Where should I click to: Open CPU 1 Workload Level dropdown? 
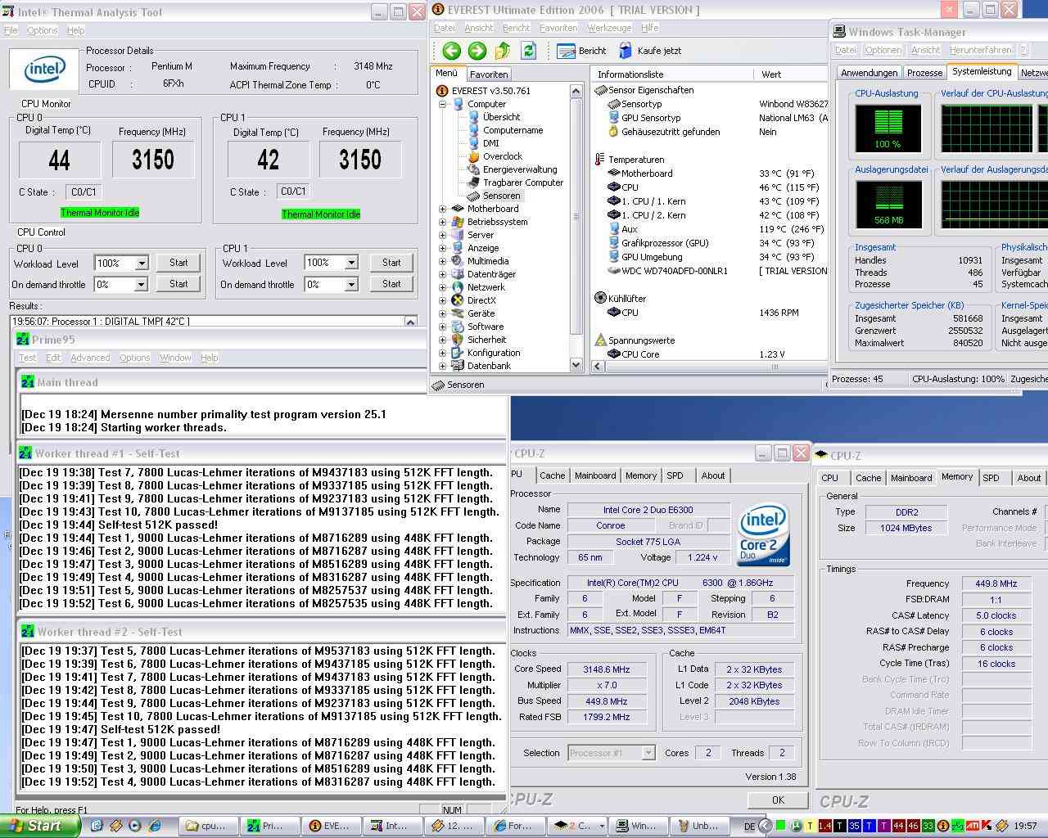coord(351,263)
